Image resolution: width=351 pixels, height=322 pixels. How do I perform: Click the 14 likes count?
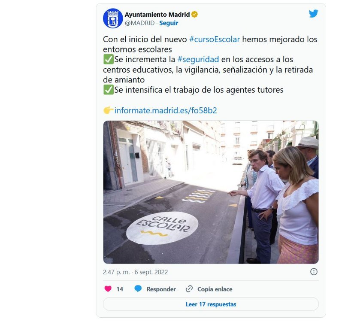click(120, 289)
